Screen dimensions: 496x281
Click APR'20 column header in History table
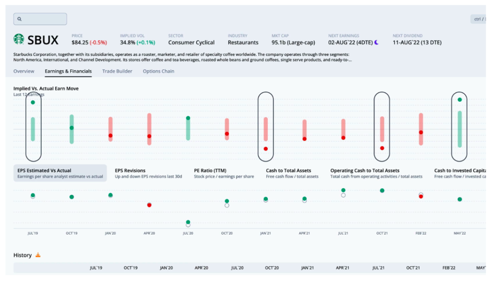[201, 268]
